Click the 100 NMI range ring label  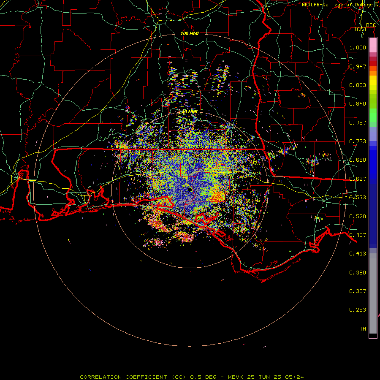pyautogui.click(x=190, y=33)
